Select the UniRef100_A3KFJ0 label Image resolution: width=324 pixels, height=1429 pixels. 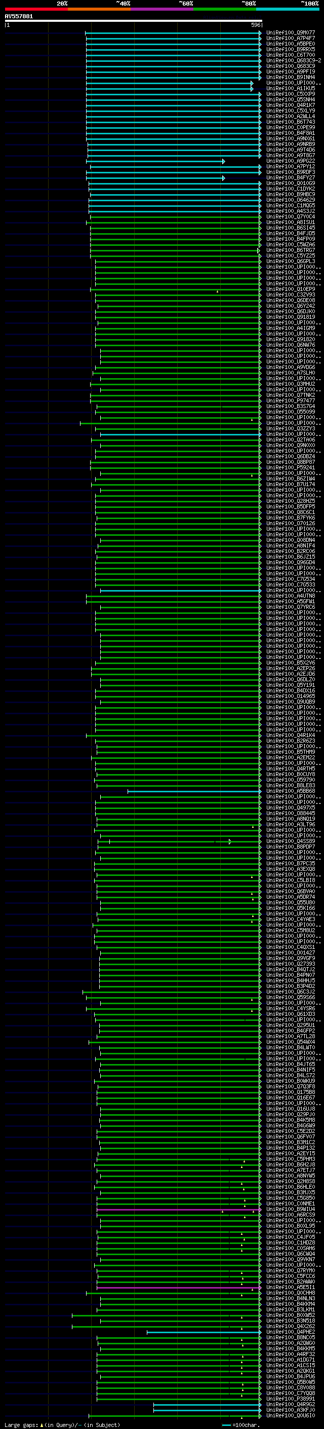pos(290,1410)
